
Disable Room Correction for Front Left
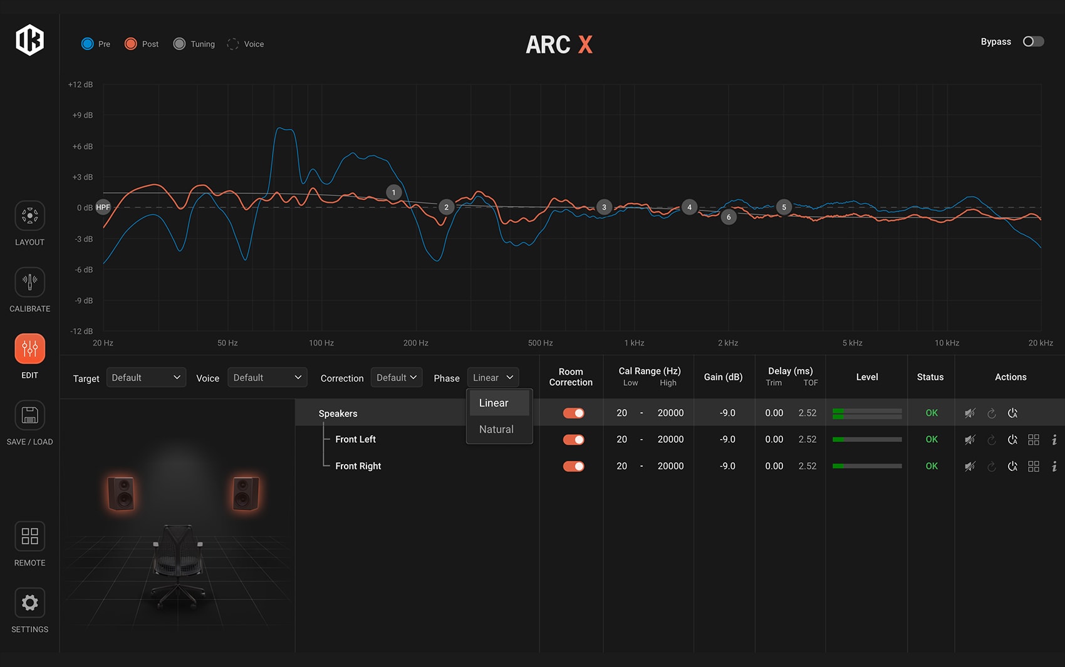click(x=573, y=440)
